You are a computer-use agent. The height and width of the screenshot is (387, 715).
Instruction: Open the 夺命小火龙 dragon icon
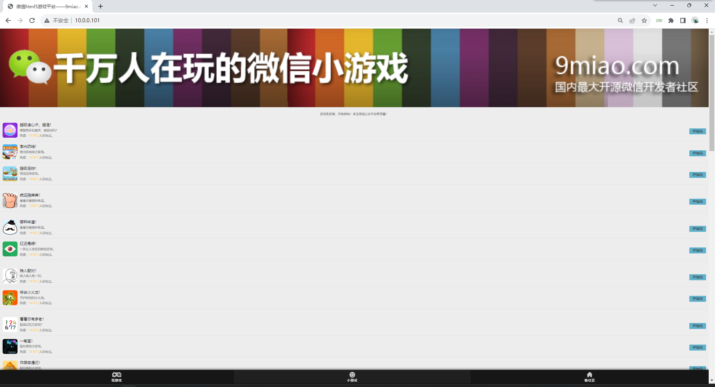pyautogui.click(x=10, y=298)
